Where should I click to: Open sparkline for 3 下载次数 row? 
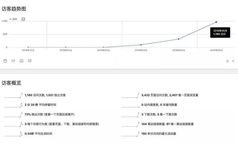pyautogui.click(x=130, y=115)
